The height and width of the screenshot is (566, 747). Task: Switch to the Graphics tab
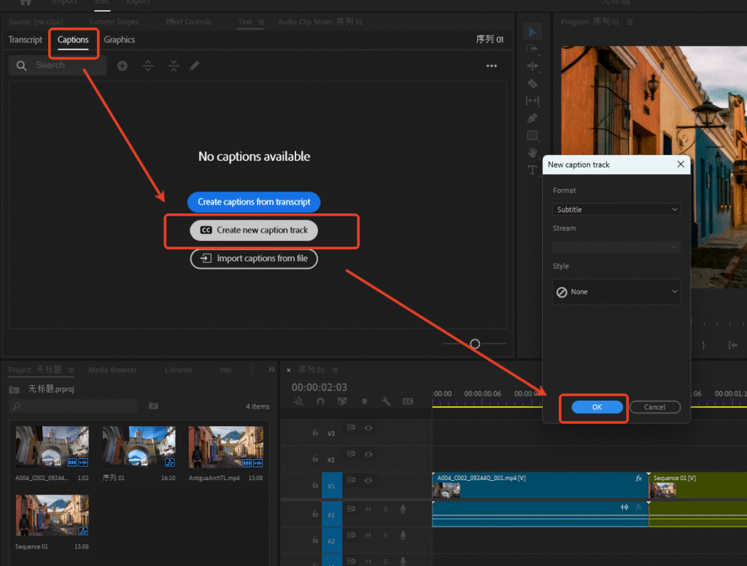[x=119, y=40]
